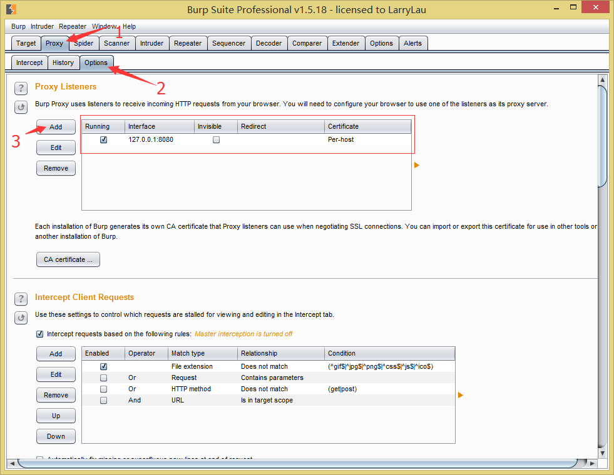Image resolution: width=614 pixels, height=475 pixels.
Task: Open the Window menu
Action: coord(104,27)
